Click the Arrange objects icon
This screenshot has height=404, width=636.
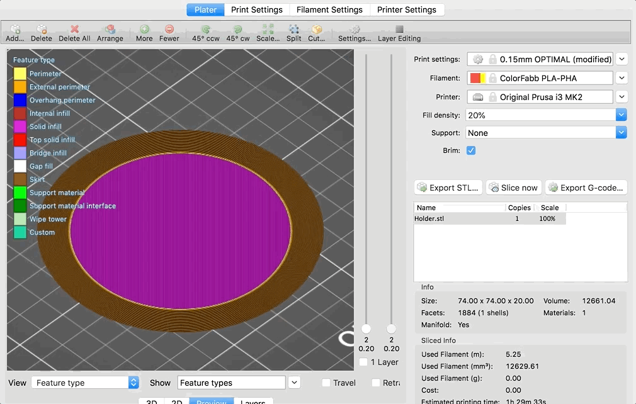(x=110, y=30)
